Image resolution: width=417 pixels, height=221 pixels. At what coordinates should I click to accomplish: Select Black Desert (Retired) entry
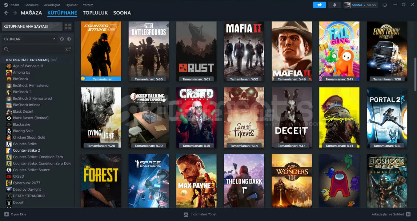30,118
